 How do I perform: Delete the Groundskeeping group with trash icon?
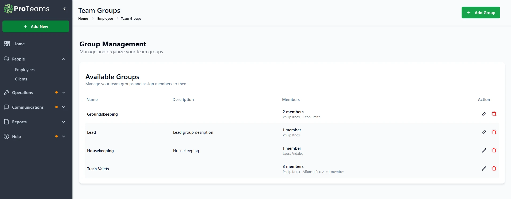(x=494, y=114)
